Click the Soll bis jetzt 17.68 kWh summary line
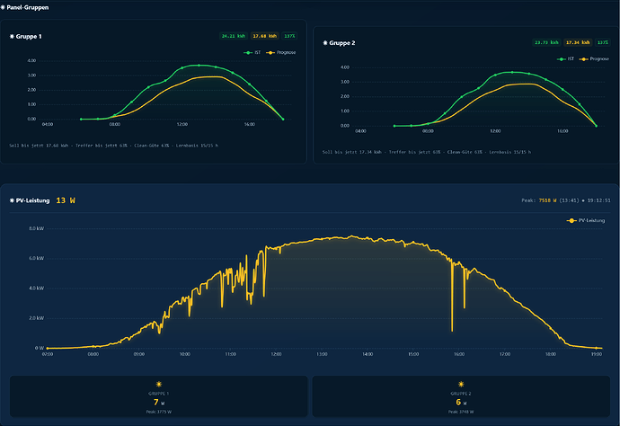The width and height of the screenshot is (620, 426). (114, 146)
